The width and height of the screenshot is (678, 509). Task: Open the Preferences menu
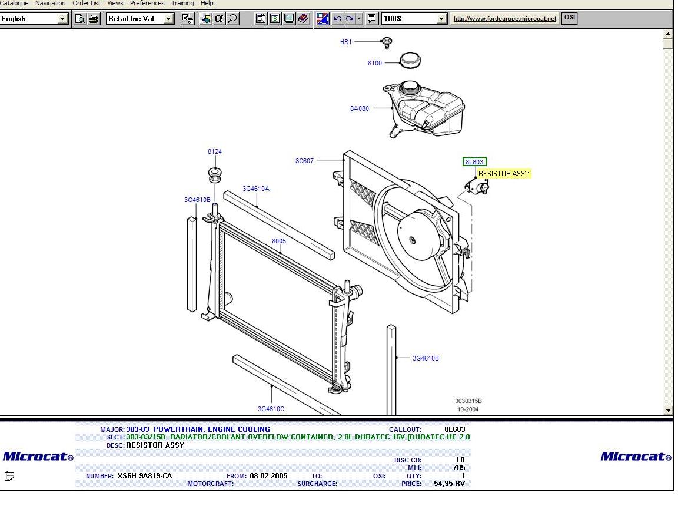[x=147, y=4]
